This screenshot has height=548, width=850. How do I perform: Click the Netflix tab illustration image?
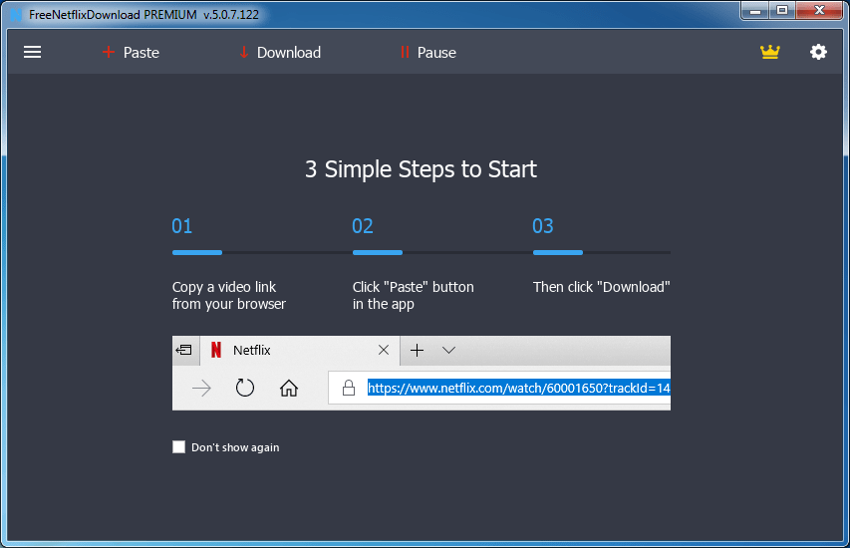(422, 373)
